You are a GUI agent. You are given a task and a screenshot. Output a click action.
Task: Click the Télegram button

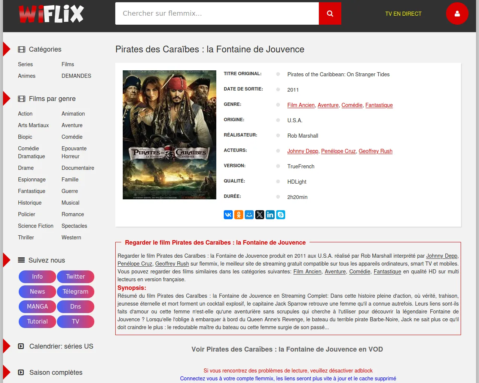[x=76, y=292]
